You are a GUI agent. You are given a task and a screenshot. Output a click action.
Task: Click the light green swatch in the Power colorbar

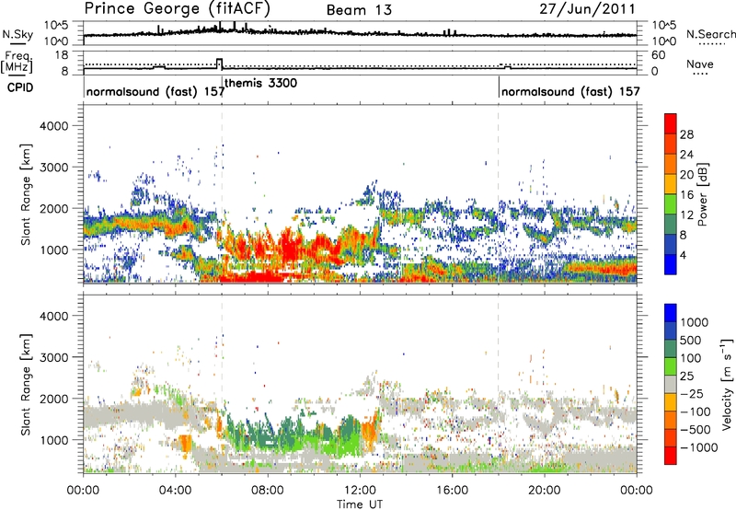tap(671, 204)
